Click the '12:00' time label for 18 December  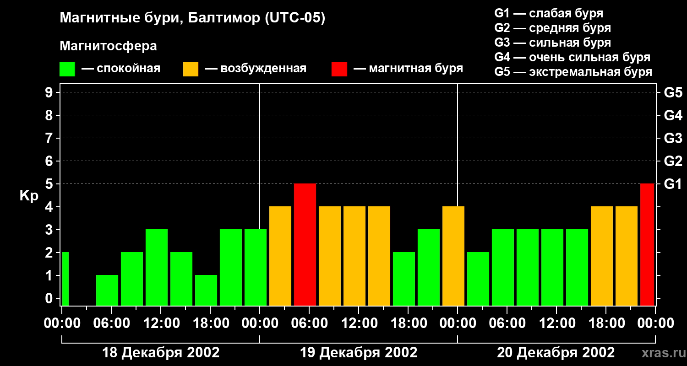[161, 323]
